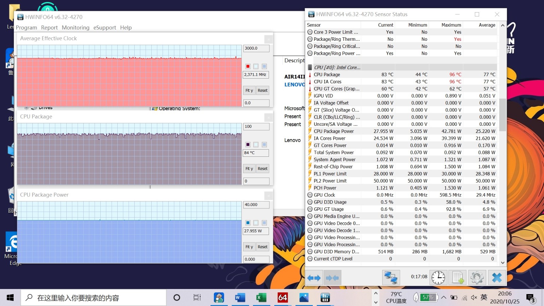Click Fit y in CPU Package graph
Image resolution: width=544 pixels, height=306 pixels.
[249, 169]
